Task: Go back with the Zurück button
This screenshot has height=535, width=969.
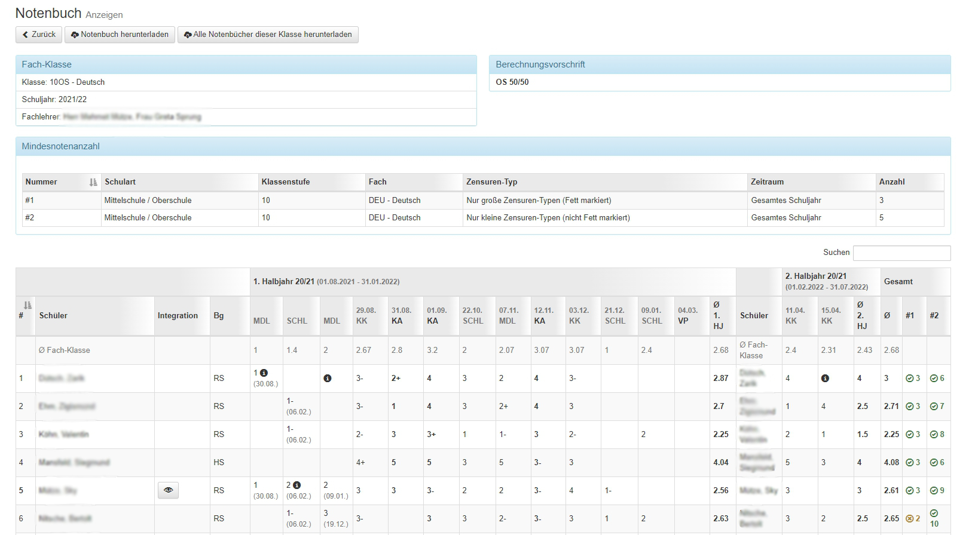Action: coord(39,35)
